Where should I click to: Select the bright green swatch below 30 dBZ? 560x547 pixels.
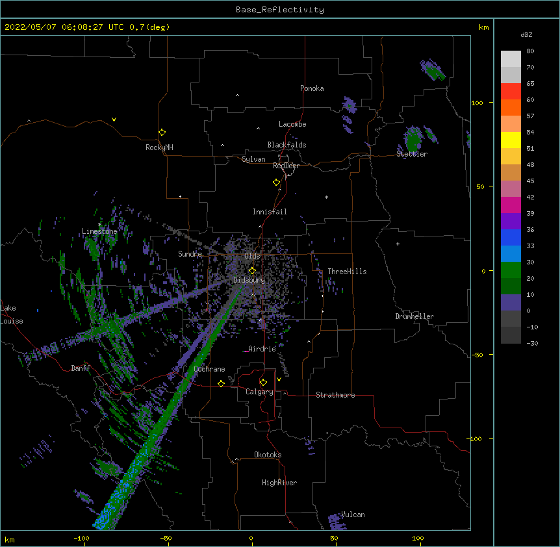511,270
